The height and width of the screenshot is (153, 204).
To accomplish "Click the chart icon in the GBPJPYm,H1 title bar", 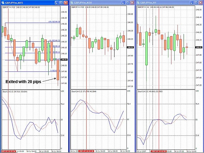I will 138,3.
